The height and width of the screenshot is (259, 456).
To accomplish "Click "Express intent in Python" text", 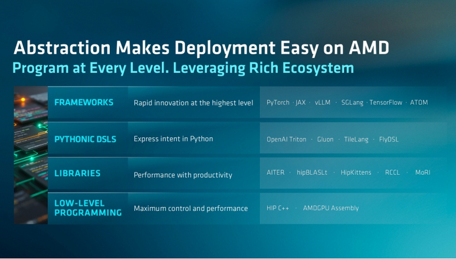I will click(173, 139).
